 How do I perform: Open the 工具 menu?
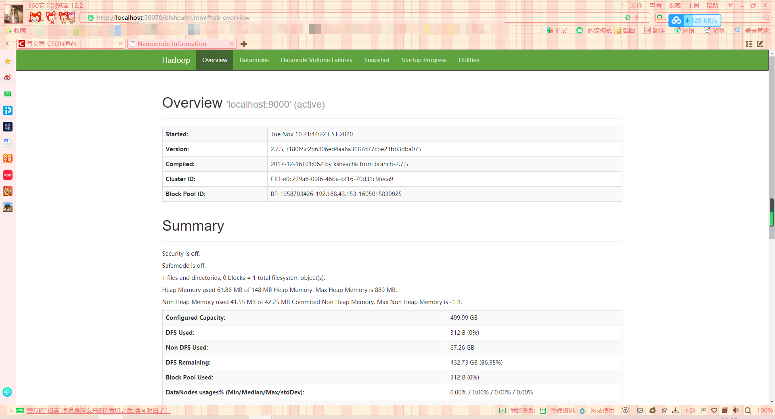693,5
